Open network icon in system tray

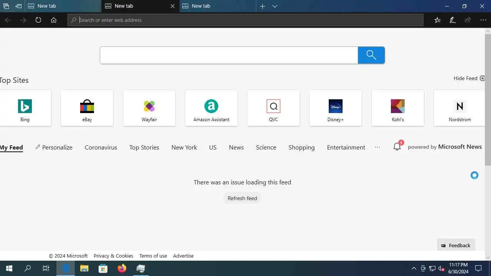pos(432,268)
